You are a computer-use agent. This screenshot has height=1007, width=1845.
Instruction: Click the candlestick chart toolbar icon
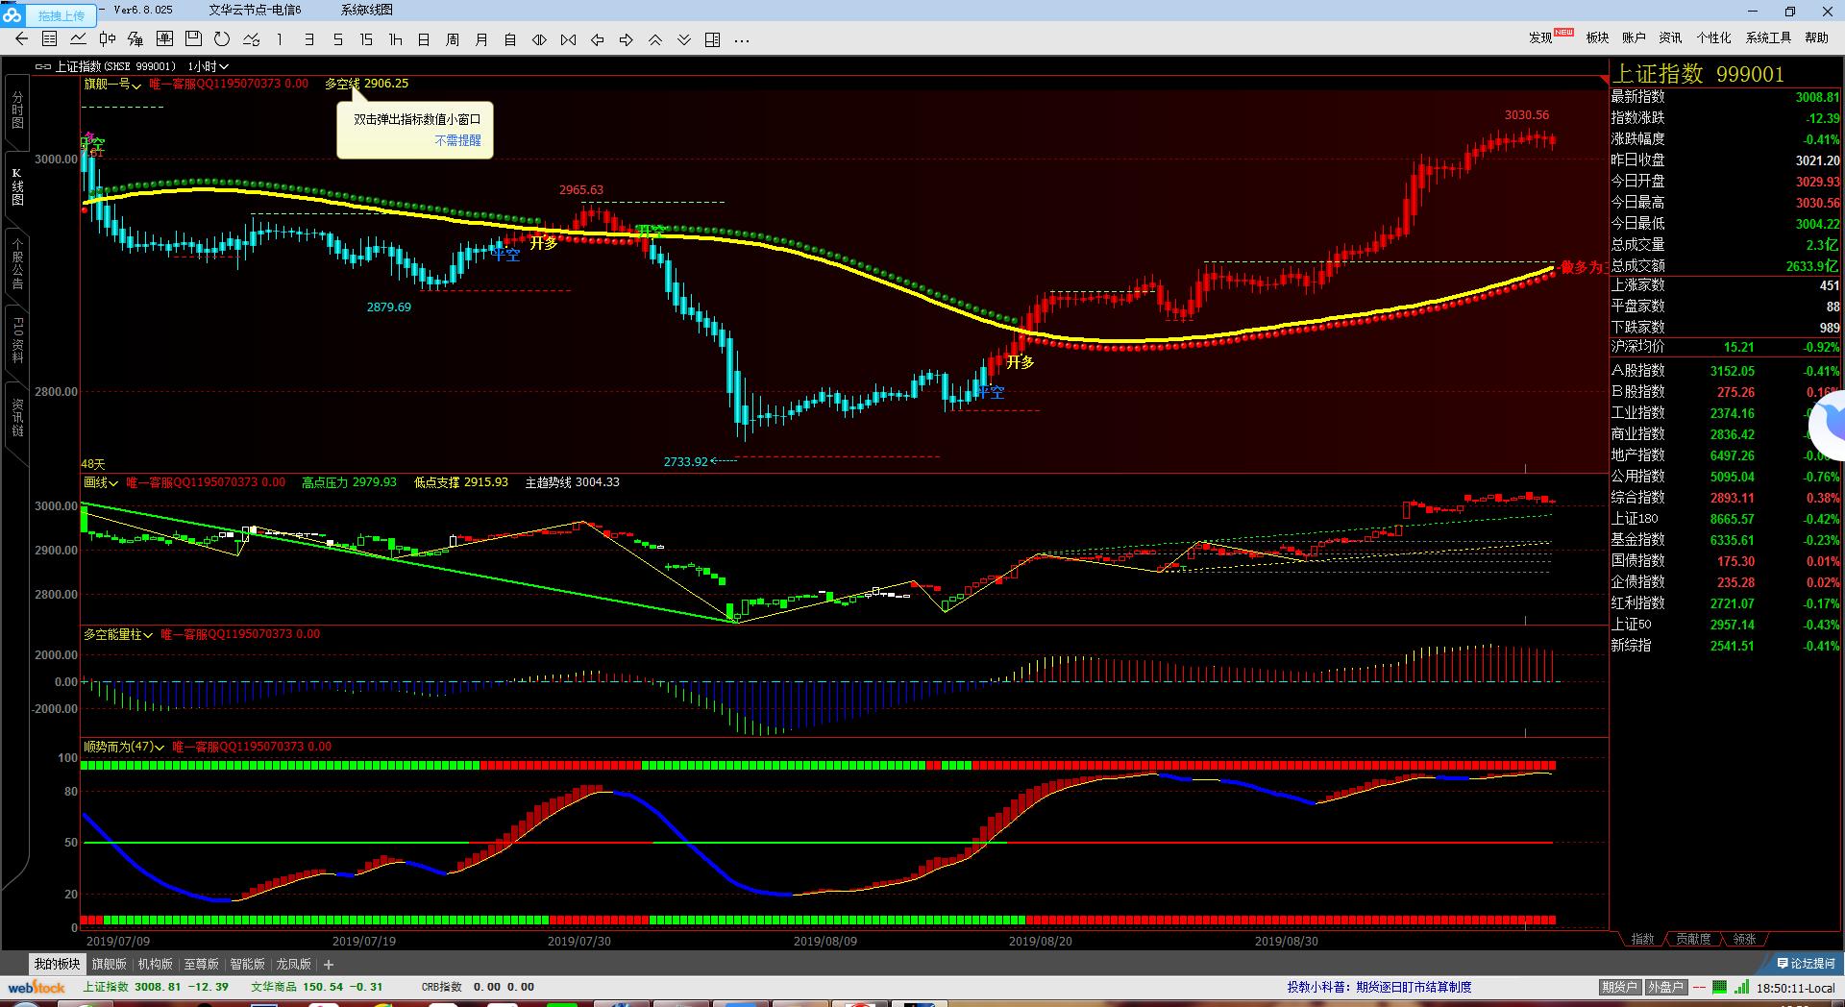108,39
